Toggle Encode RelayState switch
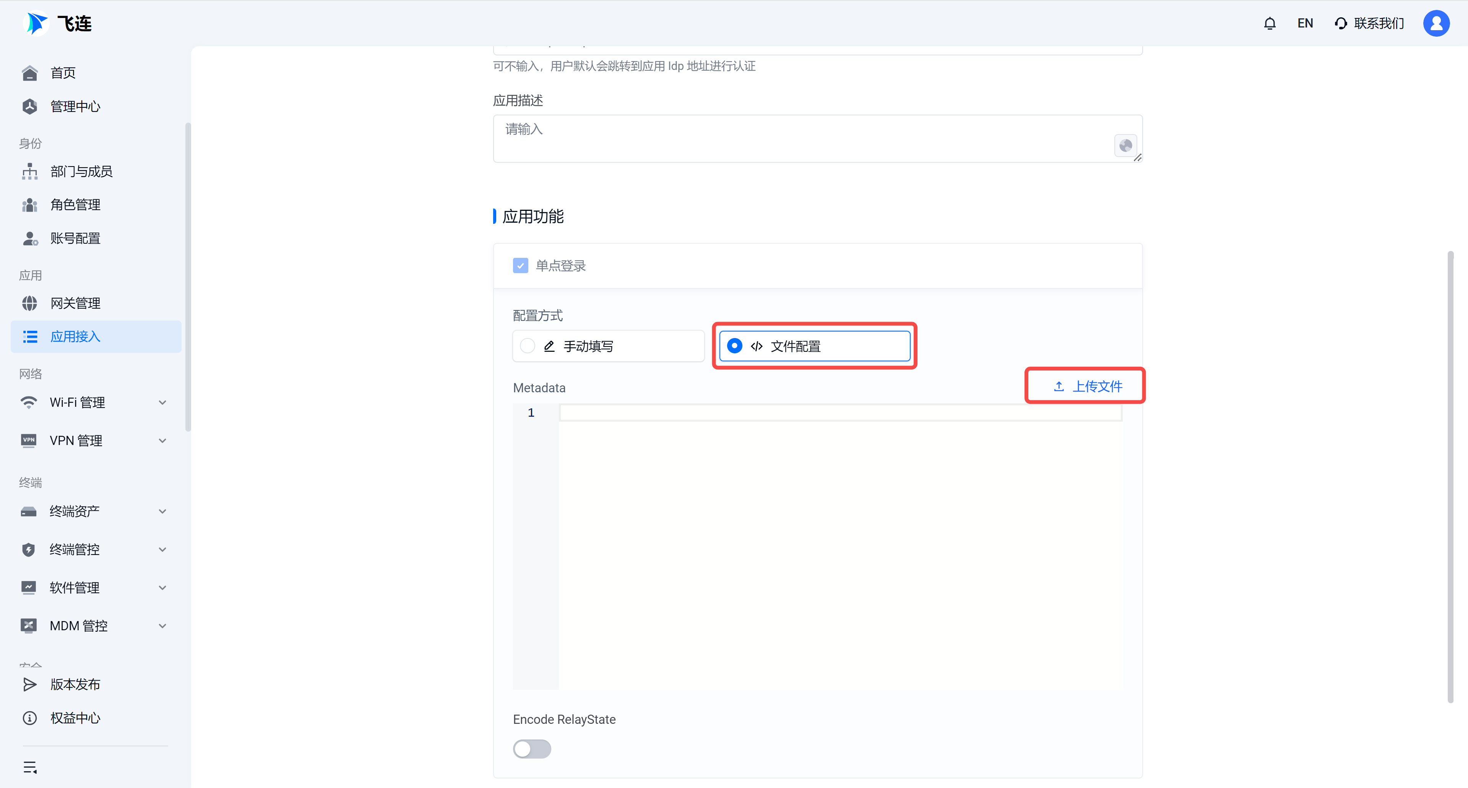Image resolution: width=1468 pixels, height=788 pixels. coord(532,749)
